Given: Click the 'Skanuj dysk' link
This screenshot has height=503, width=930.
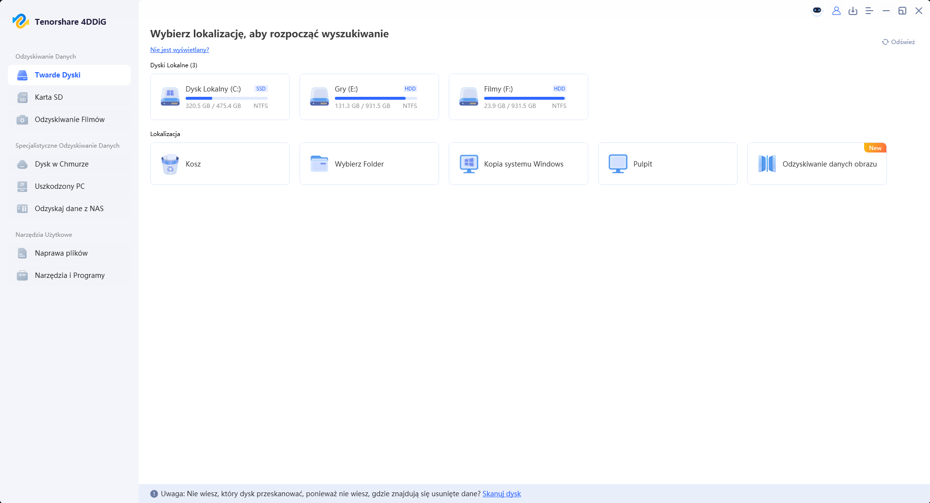Looking at the screenshot, I should [x=502, y=494].
